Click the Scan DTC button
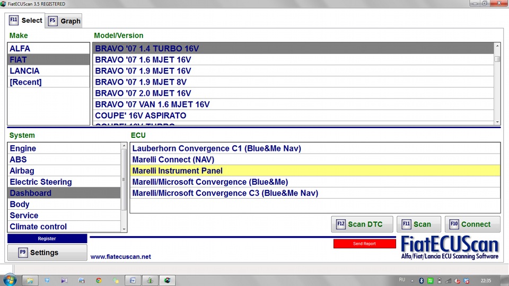 pos(362,224)
